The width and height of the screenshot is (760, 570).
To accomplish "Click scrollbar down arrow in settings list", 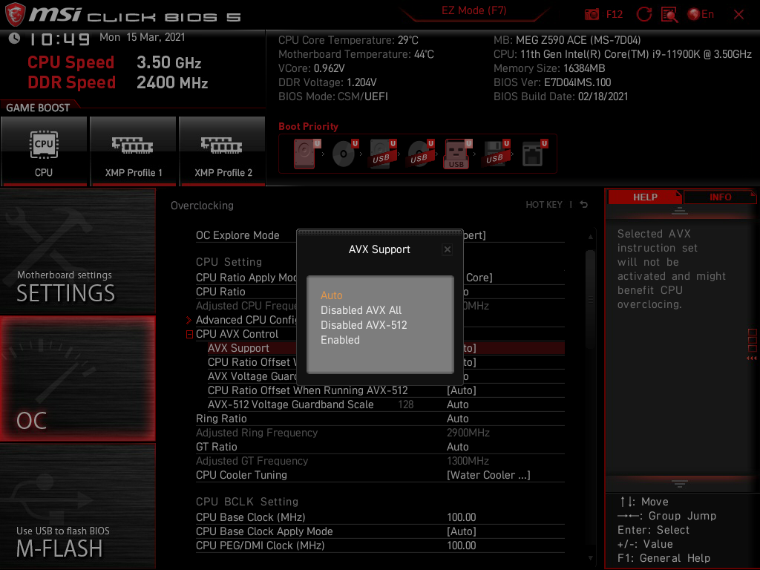I will 590,558.
